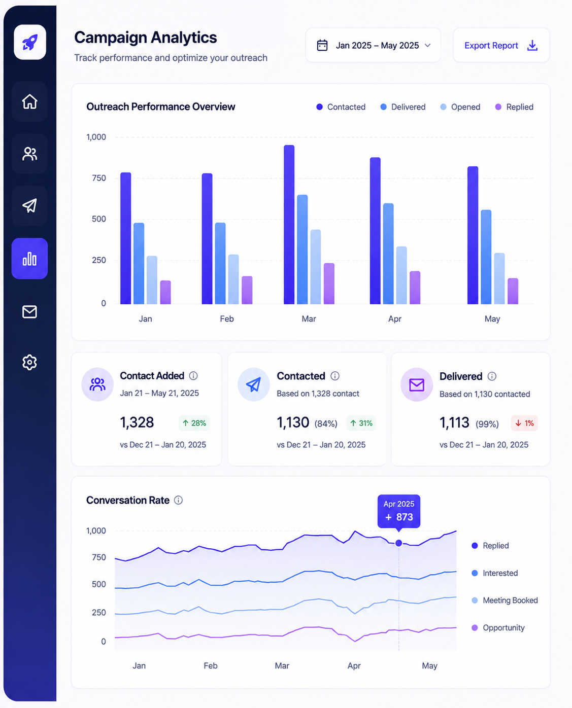Viewport: 572px width, 708px height.
Task: Expand the date range dropdown chevron
Action: pyautogui.click(x=428, y=45)
